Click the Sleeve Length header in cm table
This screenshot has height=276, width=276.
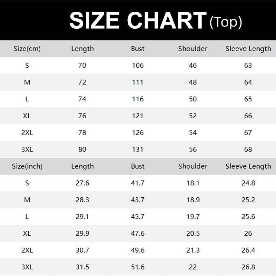[x=248, y=49]
